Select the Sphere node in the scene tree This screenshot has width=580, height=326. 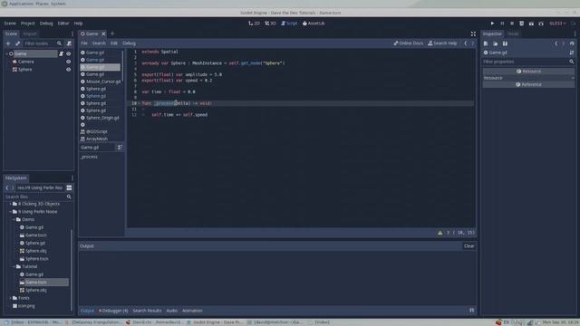(x=25, y=70)
